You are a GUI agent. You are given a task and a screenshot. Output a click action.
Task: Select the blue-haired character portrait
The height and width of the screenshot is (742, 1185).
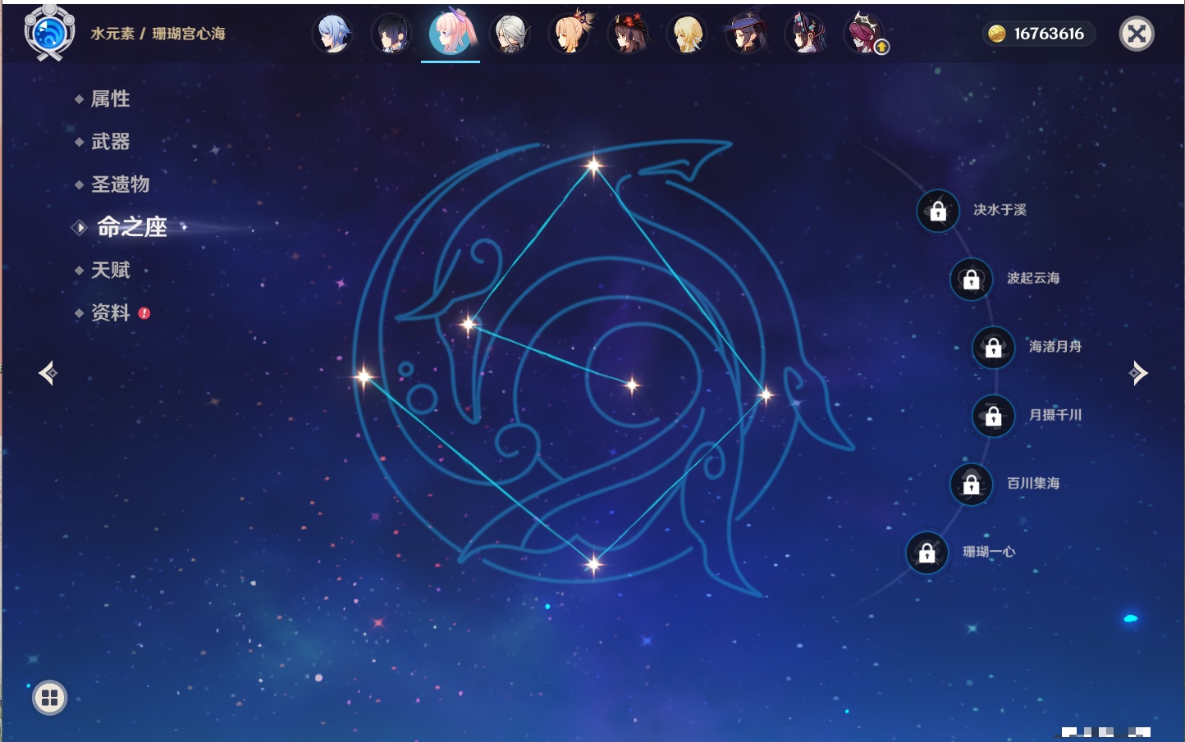click(x=333, y=34)
